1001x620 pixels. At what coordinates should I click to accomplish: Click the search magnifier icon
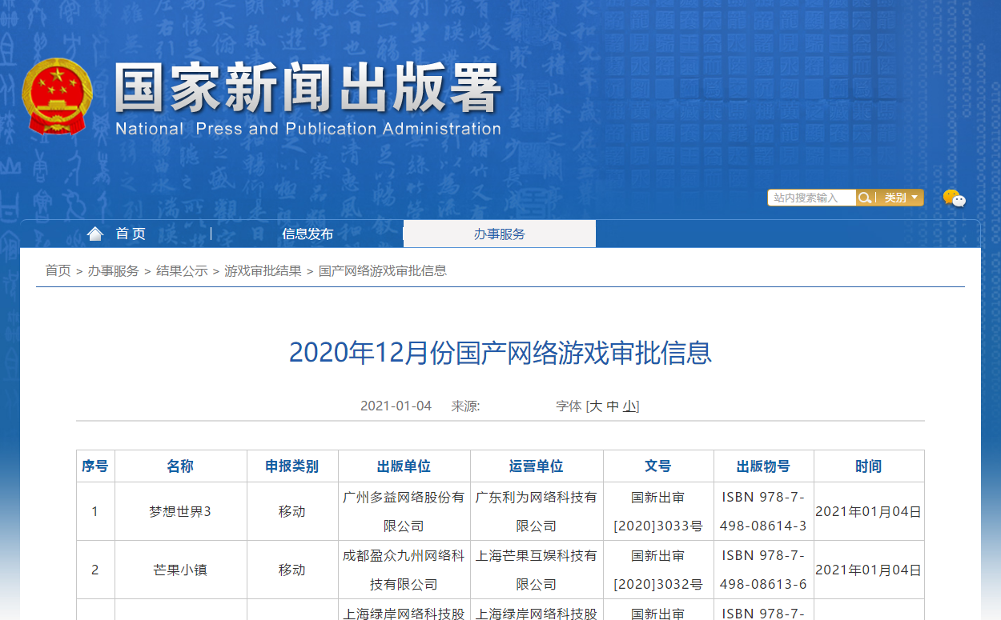pos(864,198)
